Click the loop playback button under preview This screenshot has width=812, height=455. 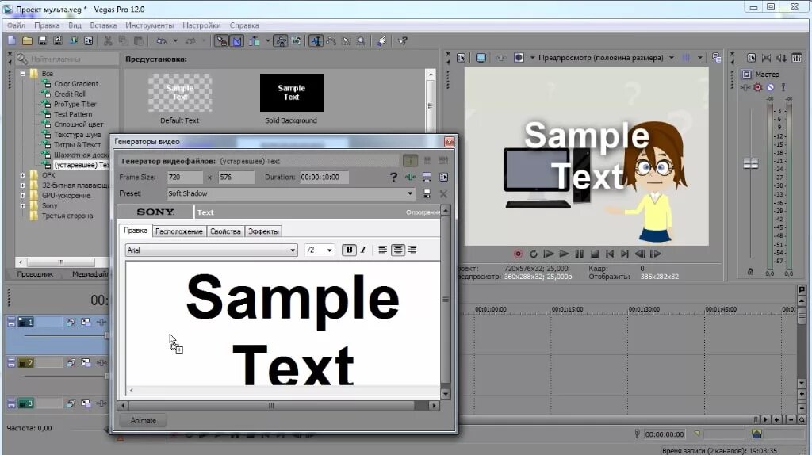[x=534, y=254]
